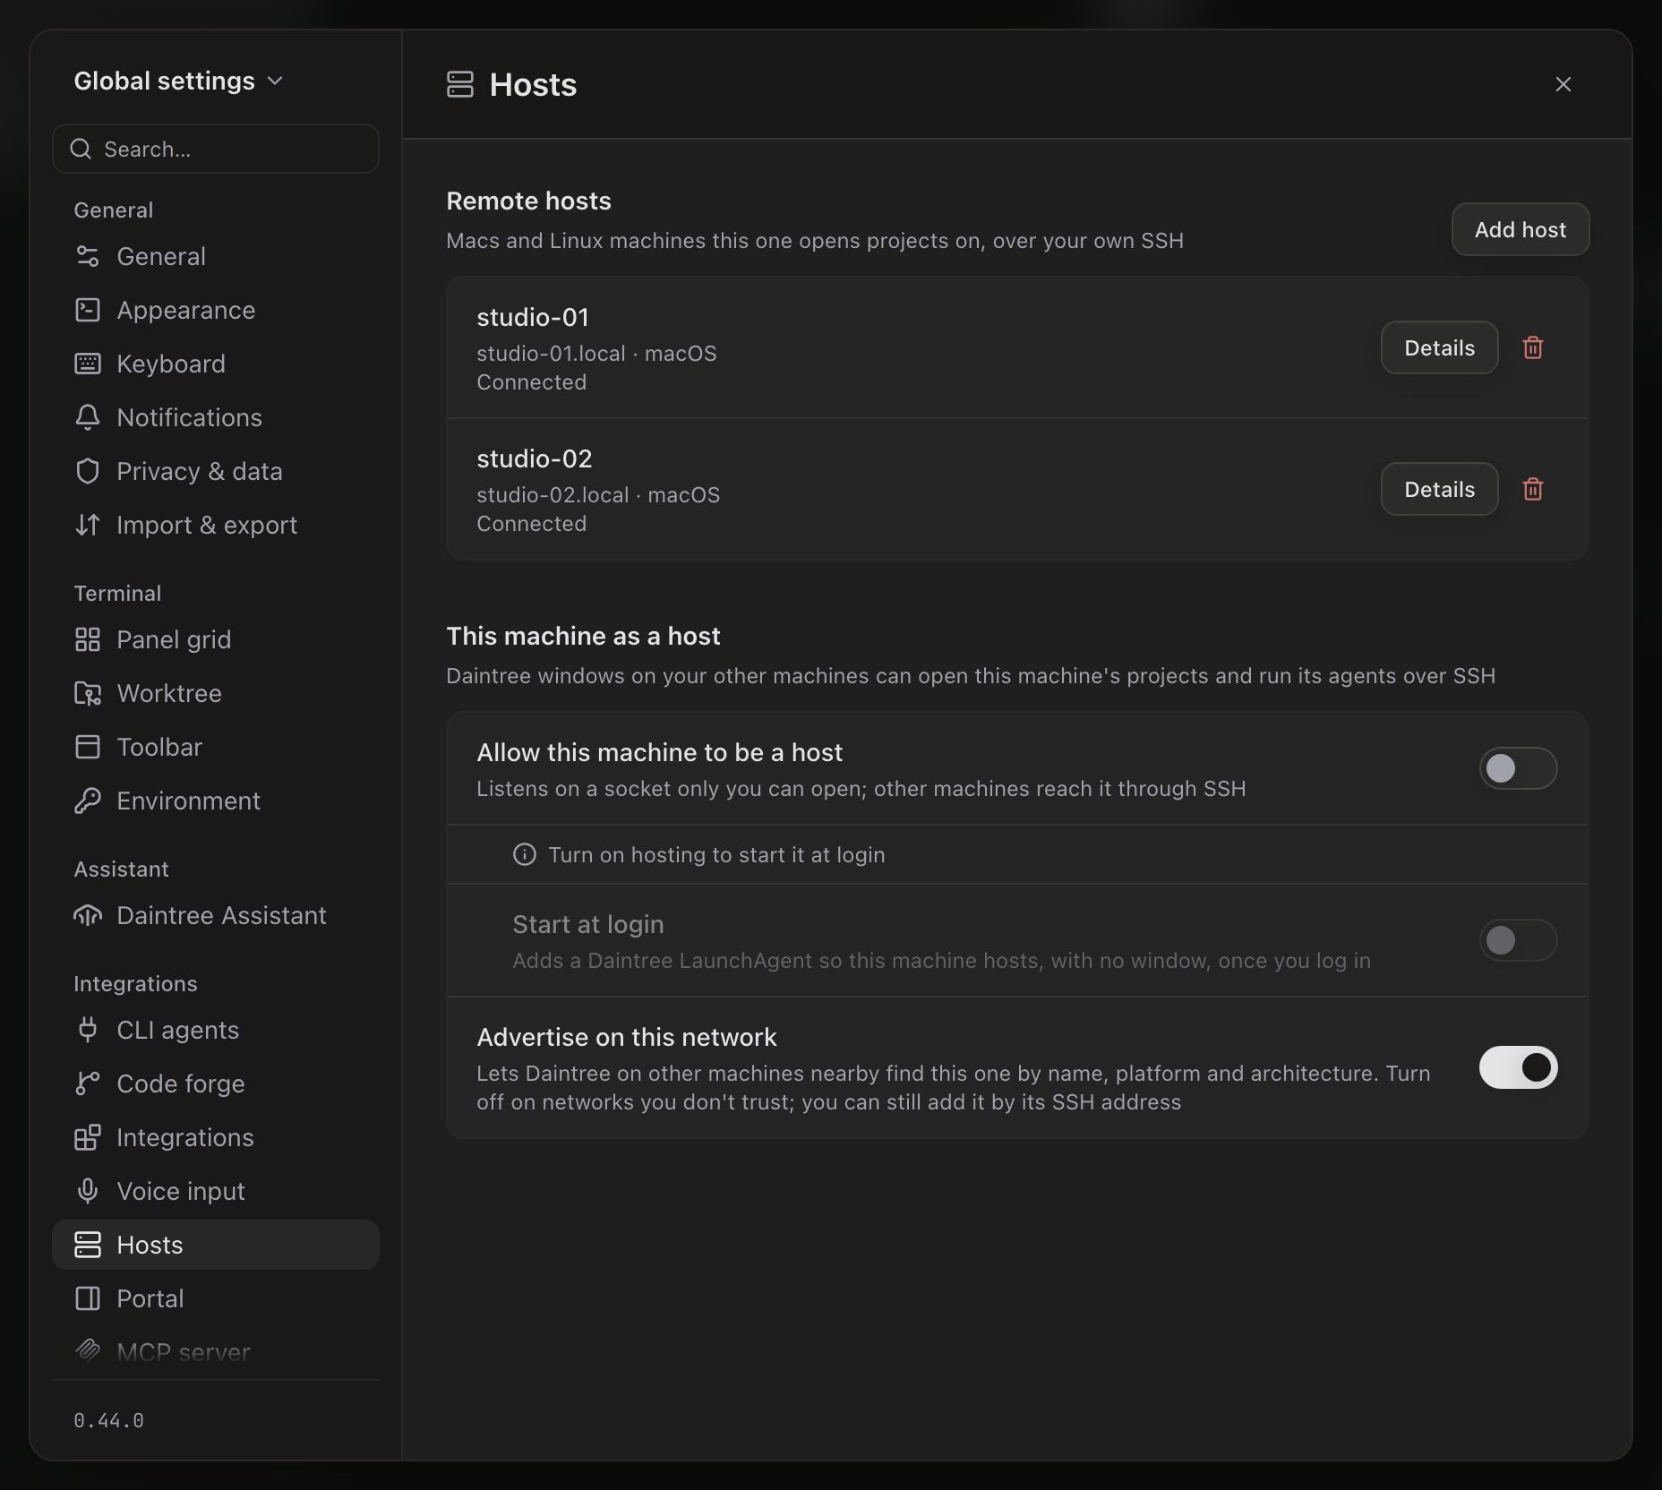
Task: Delete the studio-02 host via trash icon
Action: 1533,489
